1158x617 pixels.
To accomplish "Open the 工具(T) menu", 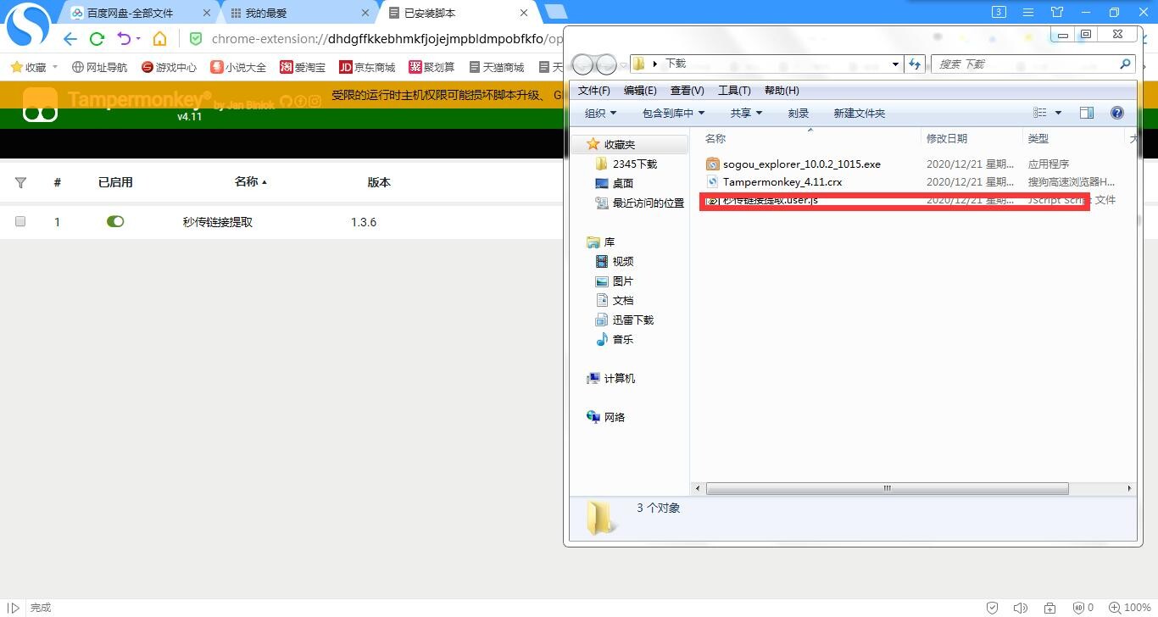I will 733,91.
